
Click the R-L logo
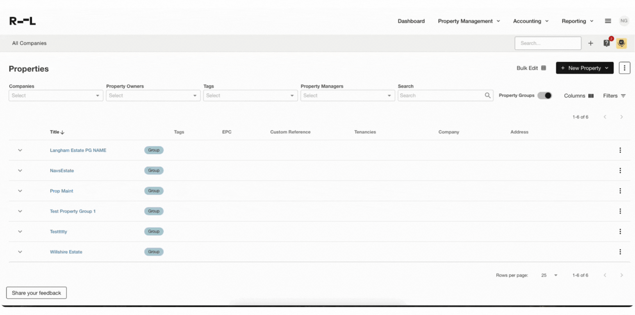pyautogui.click(x=23, y=21)
